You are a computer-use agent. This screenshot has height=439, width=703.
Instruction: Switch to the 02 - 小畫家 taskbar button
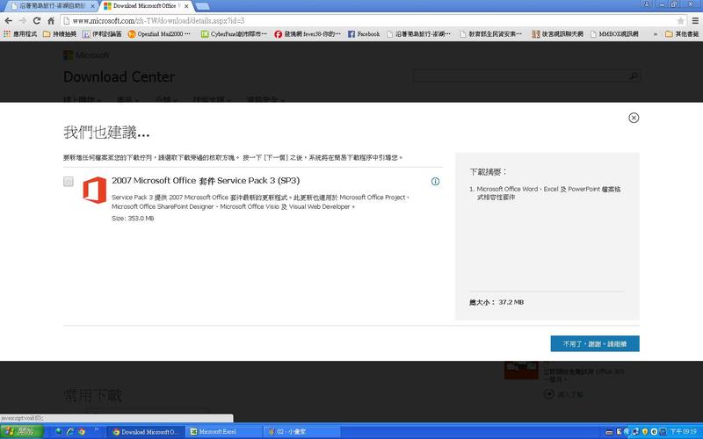coord(302,432)
